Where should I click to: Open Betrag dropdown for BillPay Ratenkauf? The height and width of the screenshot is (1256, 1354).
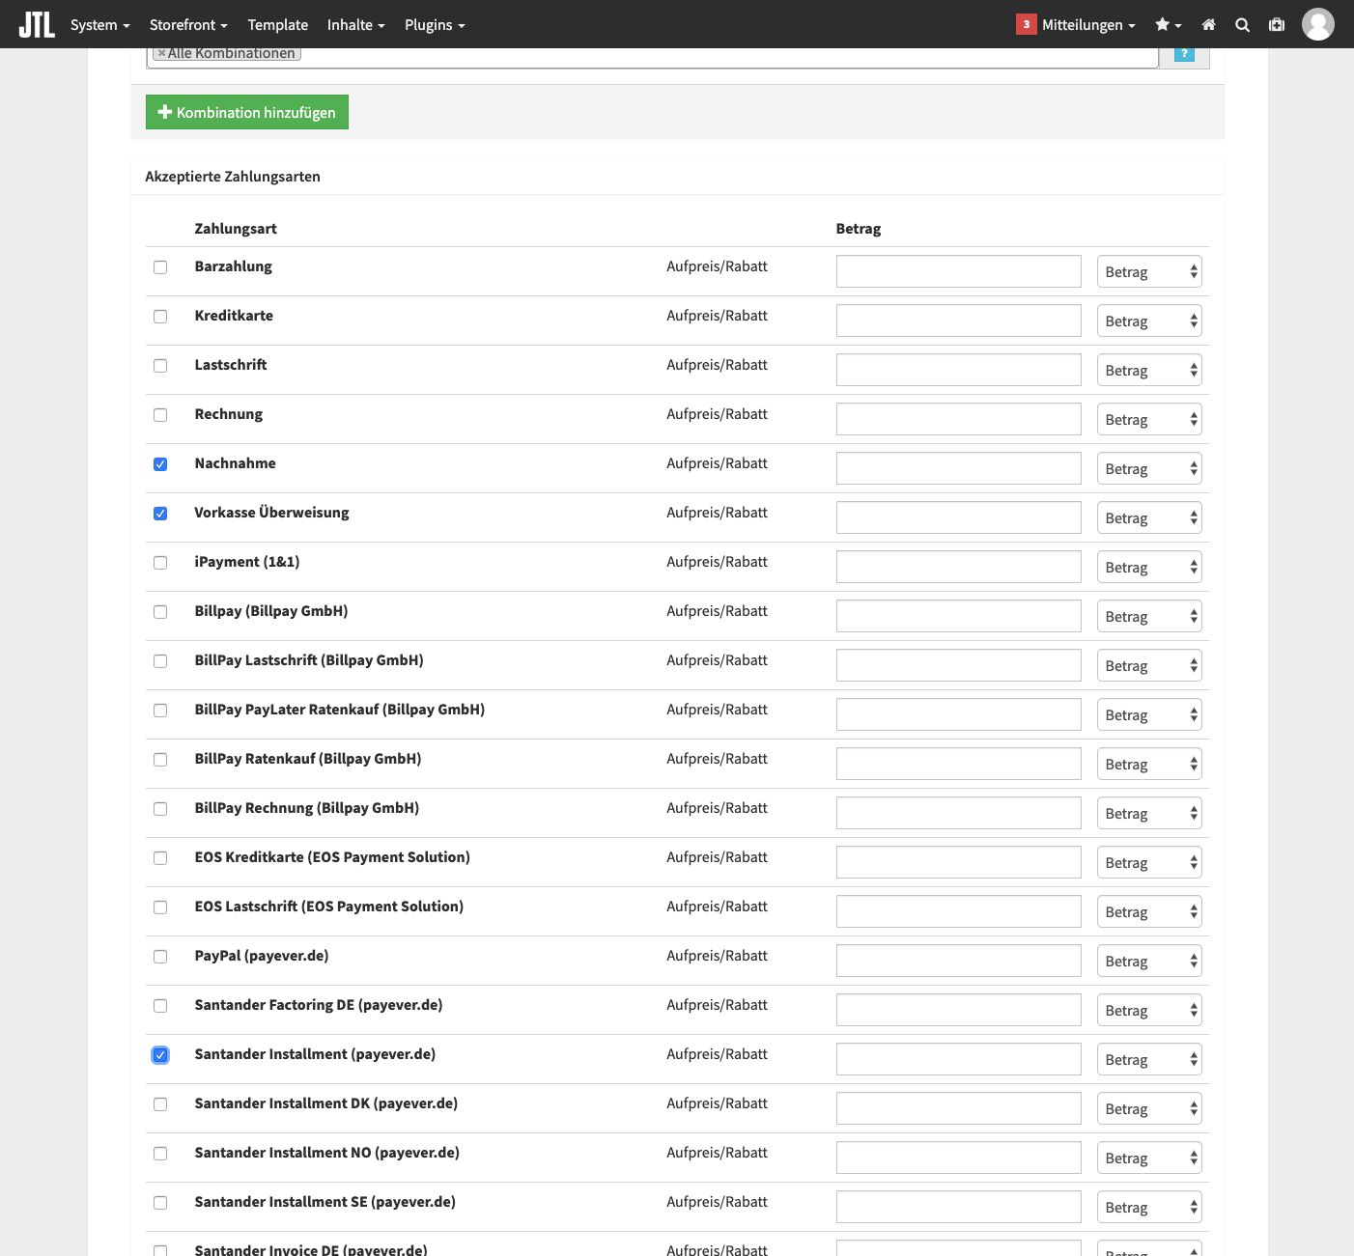click(1149, 765)
